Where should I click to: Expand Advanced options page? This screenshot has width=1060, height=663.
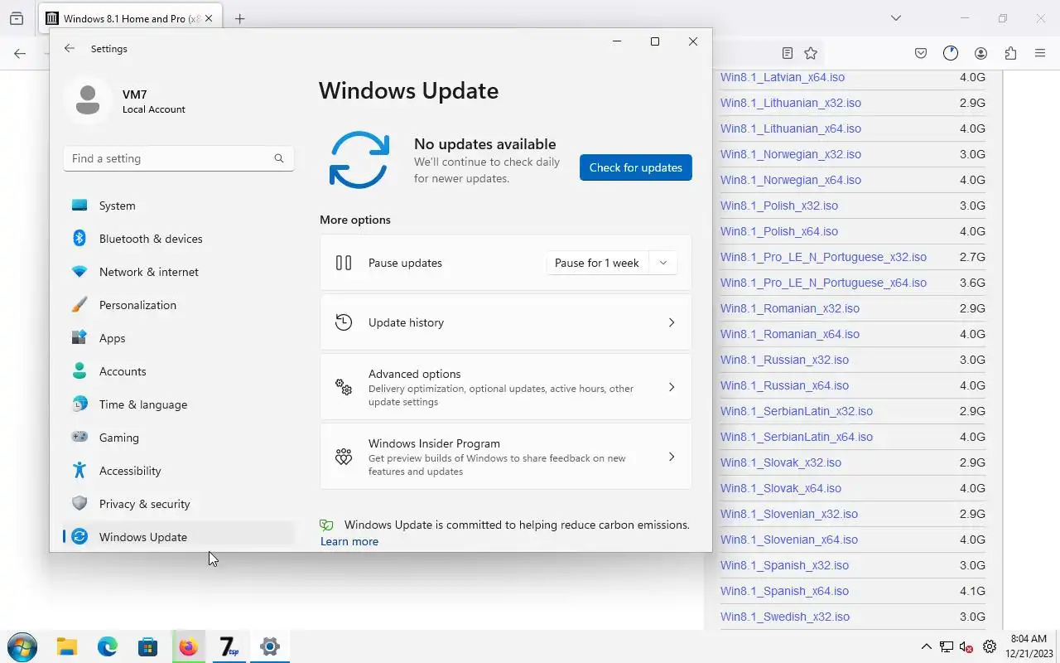tap(505, 387)
